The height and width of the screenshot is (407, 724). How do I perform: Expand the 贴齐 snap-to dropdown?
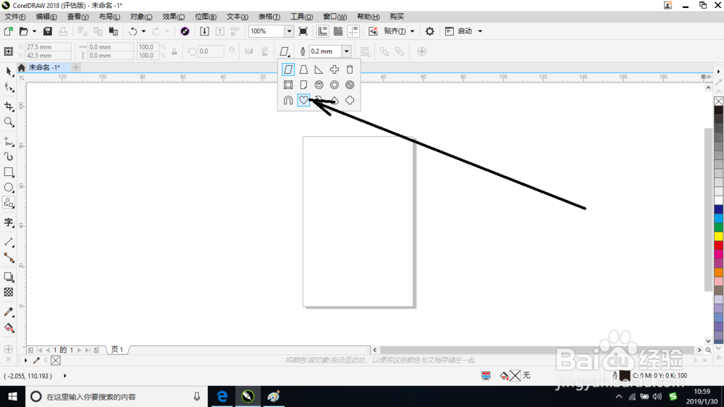tap(412, 31)
